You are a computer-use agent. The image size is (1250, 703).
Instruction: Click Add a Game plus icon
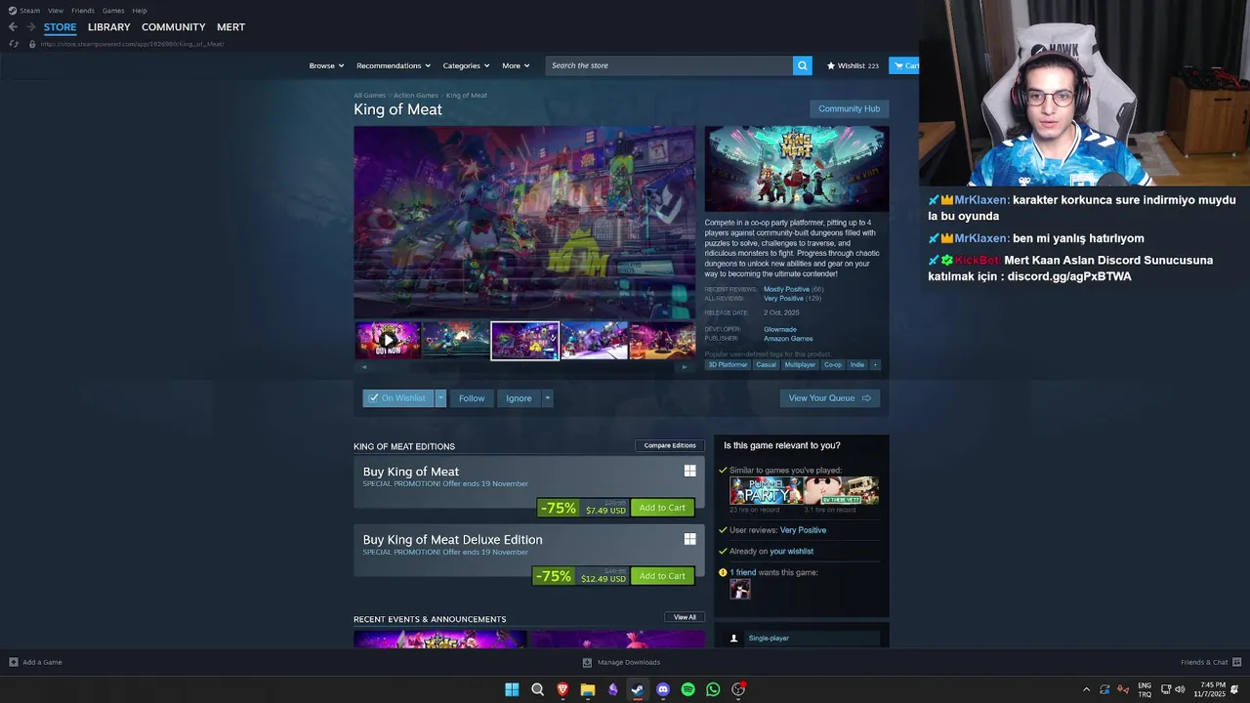click(14, 662)
